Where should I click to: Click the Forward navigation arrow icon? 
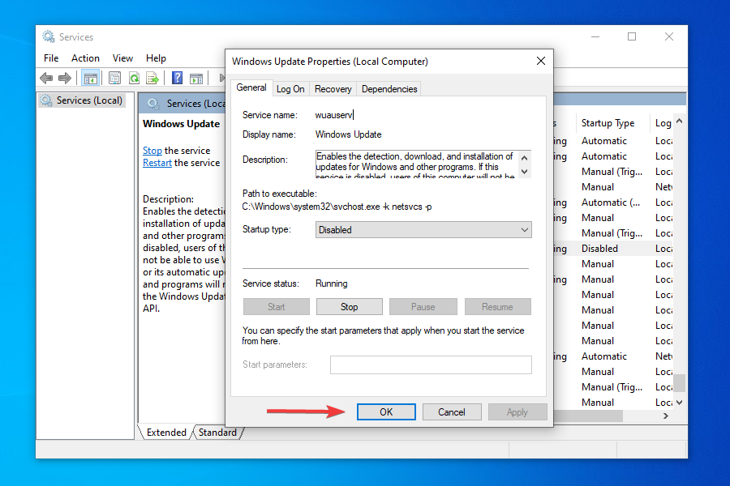coord(64,77)
